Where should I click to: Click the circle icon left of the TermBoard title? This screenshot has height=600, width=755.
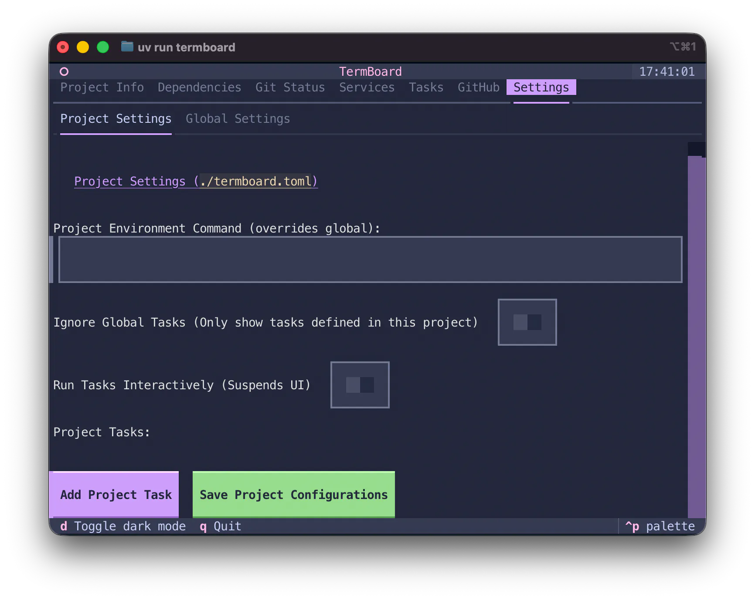point(64,71)
